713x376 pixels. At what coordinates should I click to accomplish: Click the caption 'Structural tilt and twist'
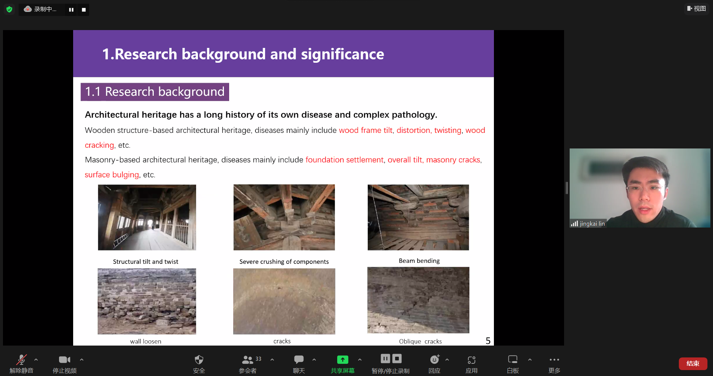pyautogui.click(x=146, y=262)
